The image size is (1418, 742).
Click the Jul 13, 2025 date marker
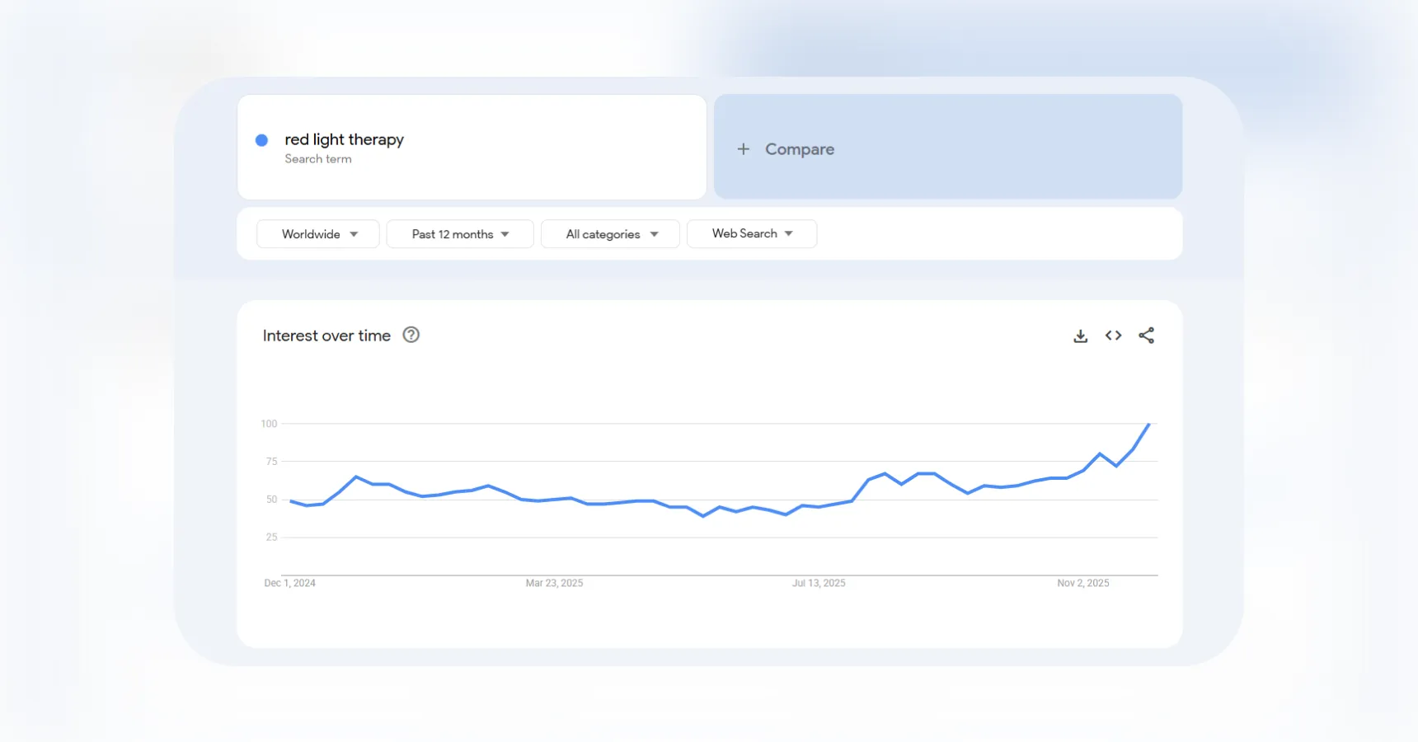click(819, 583)
